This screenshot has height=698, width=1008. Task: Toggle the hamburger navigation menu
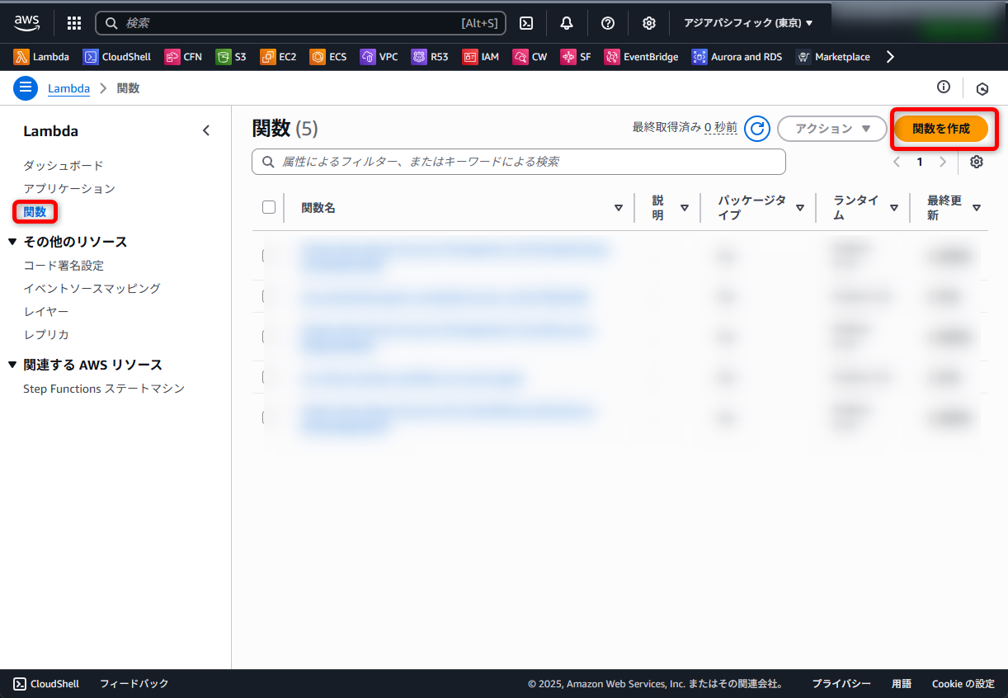(26, 87)
